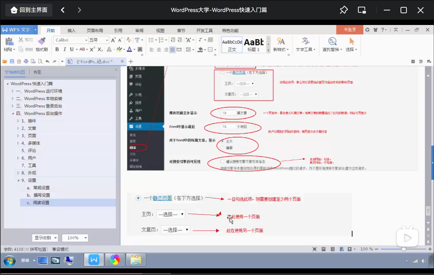
Task: Click the New Style icon
Action: click(x=281, y=41)
